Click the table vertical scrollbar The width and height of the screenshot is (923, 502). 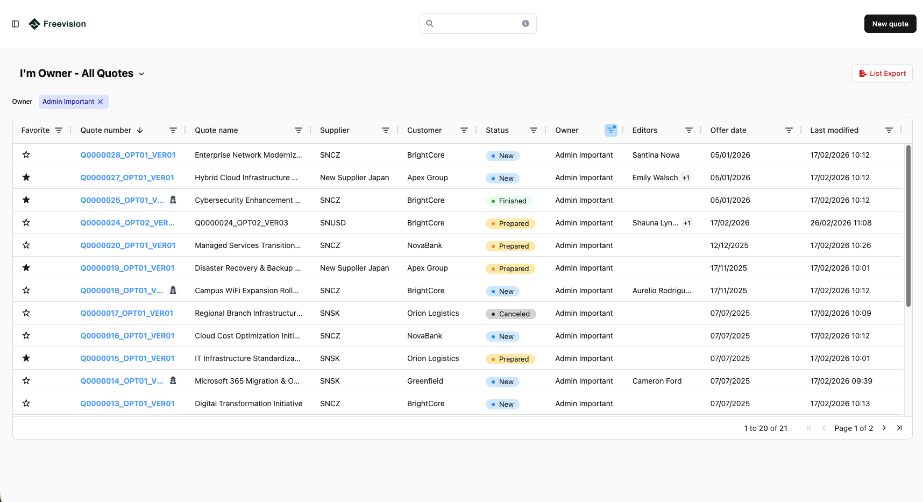tap(908, 226)
